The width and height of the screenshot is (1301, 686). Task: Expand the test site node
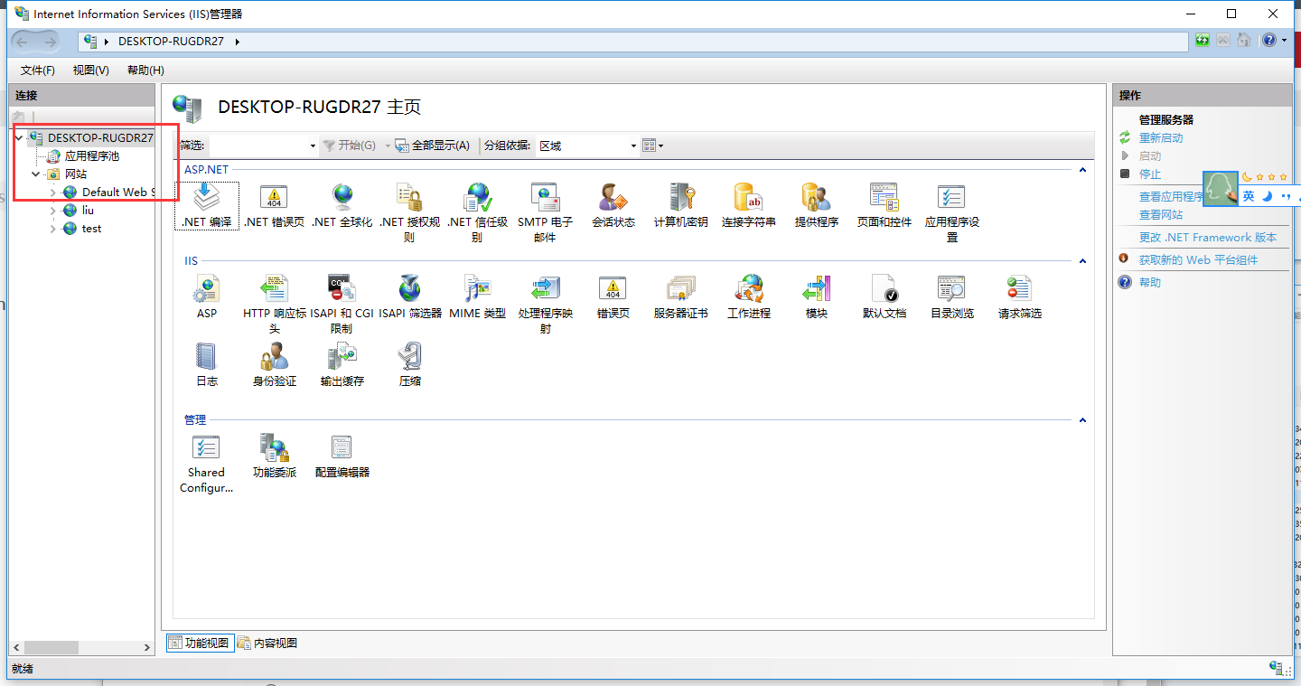(x=53, y=229)
